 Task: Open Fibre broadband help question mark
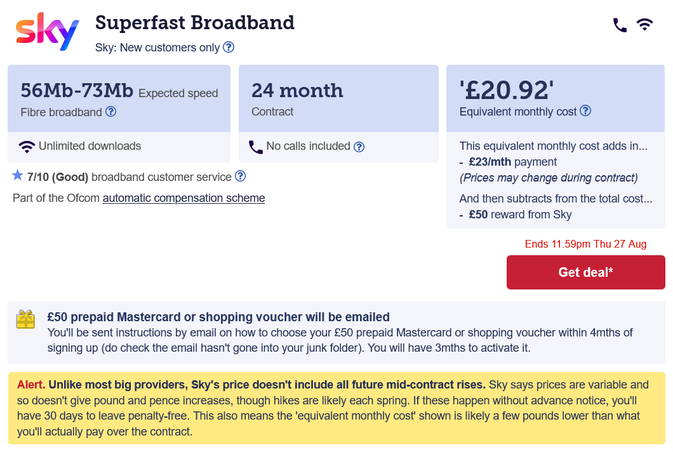[110, 112]
